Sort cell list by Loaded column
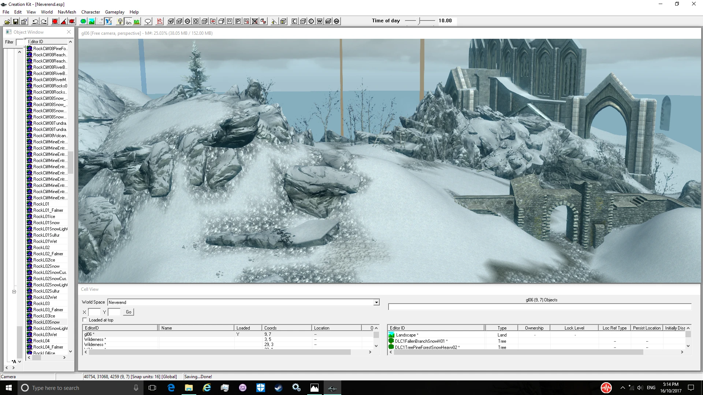The width and height of the screenshot is (703, 395). (248, 328)
